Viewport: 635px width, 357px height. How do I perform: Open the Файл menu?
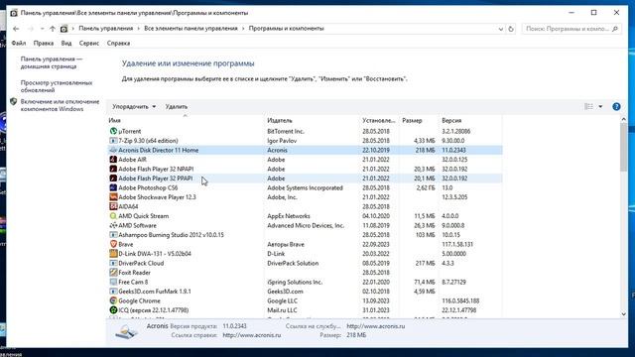(19, 43)
